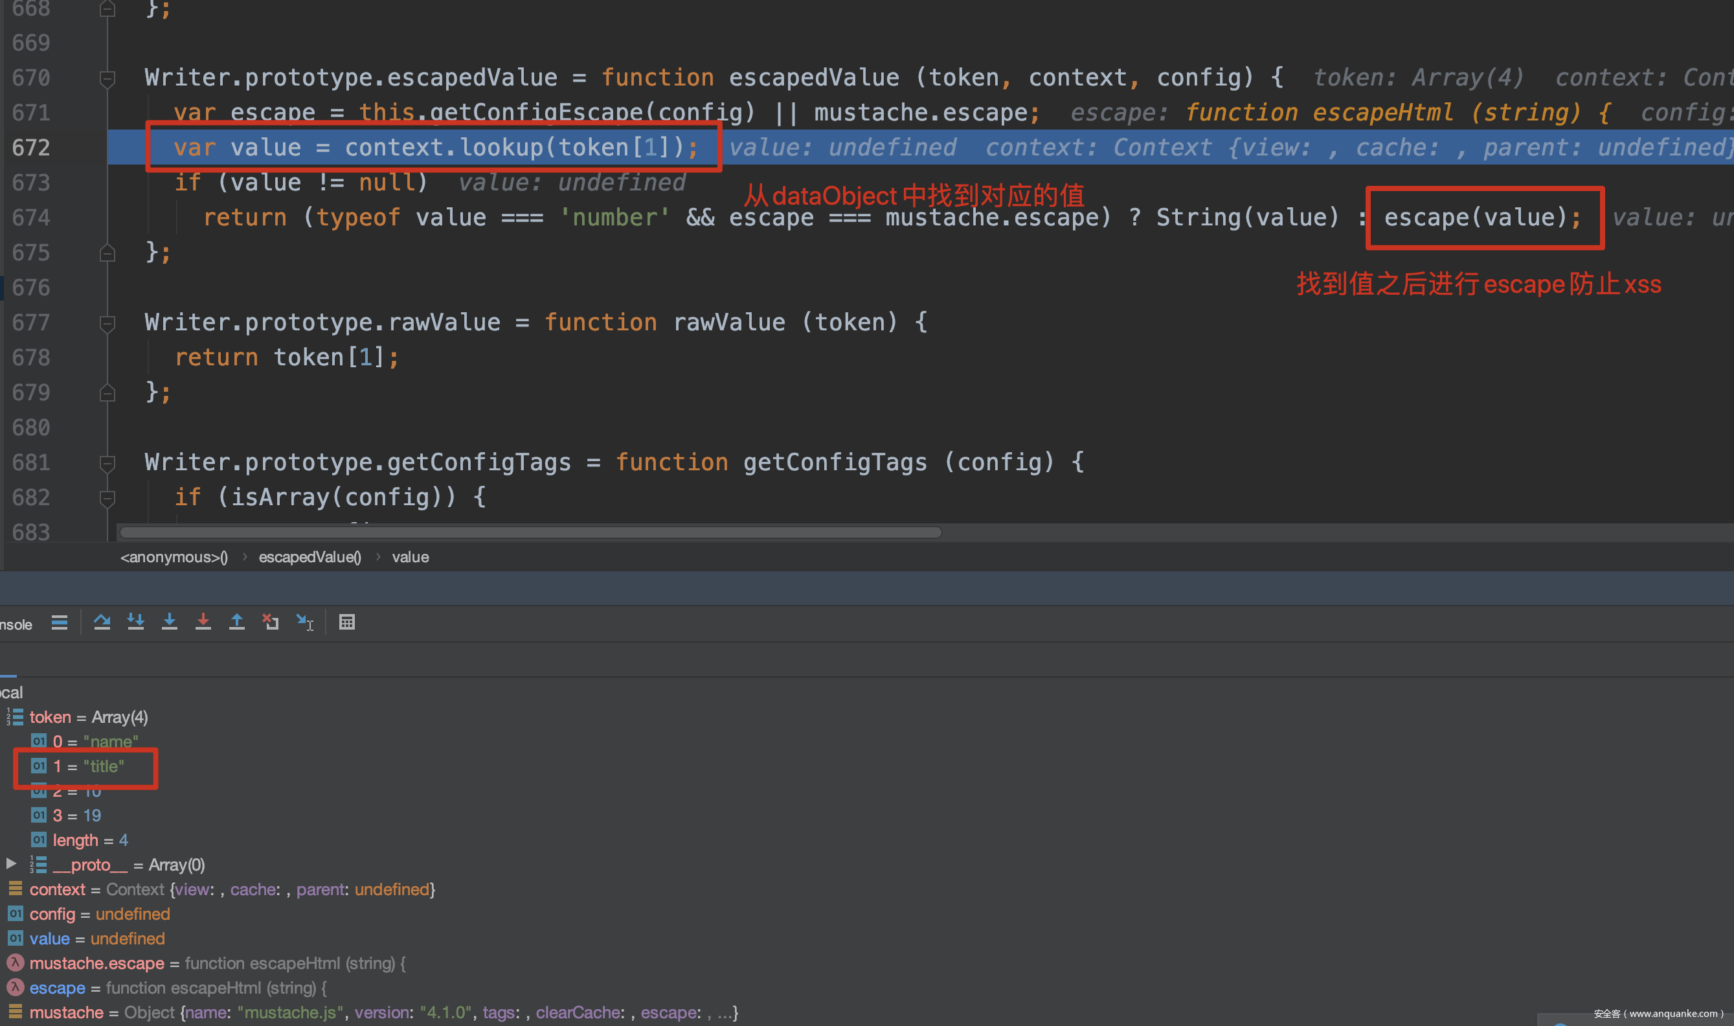Switch to the Console tab

(15, 624)
